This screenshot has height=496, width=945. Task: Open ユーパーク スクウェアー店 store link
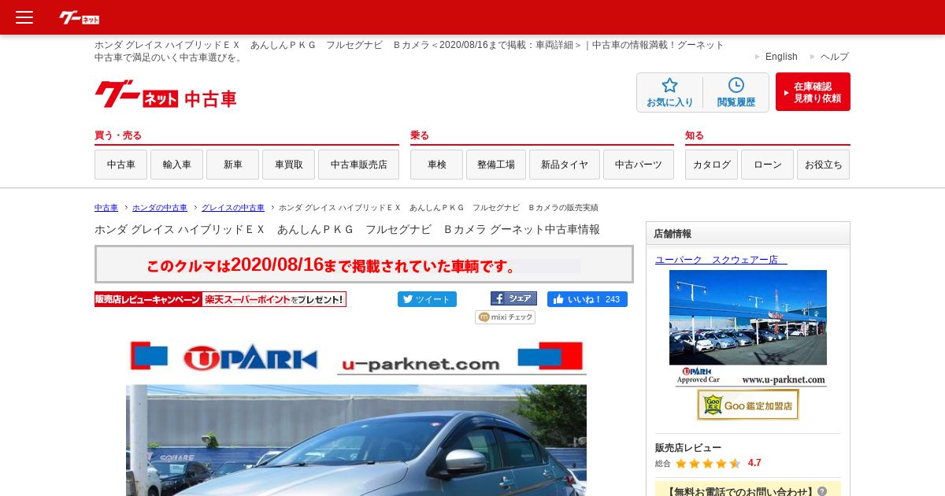pyautogui.click(x=721, y=260)
